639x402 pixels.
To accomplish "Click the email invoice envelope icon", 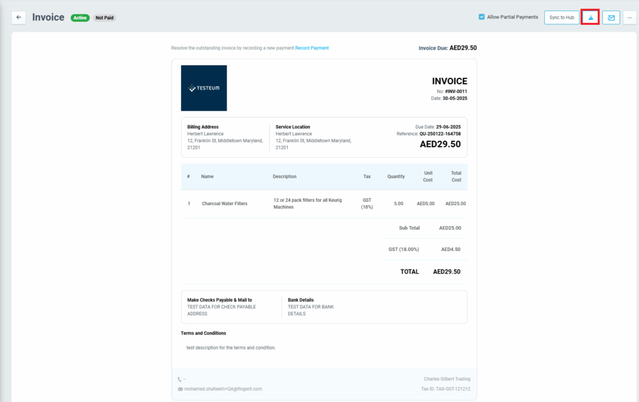I will (x=611, y=17).
